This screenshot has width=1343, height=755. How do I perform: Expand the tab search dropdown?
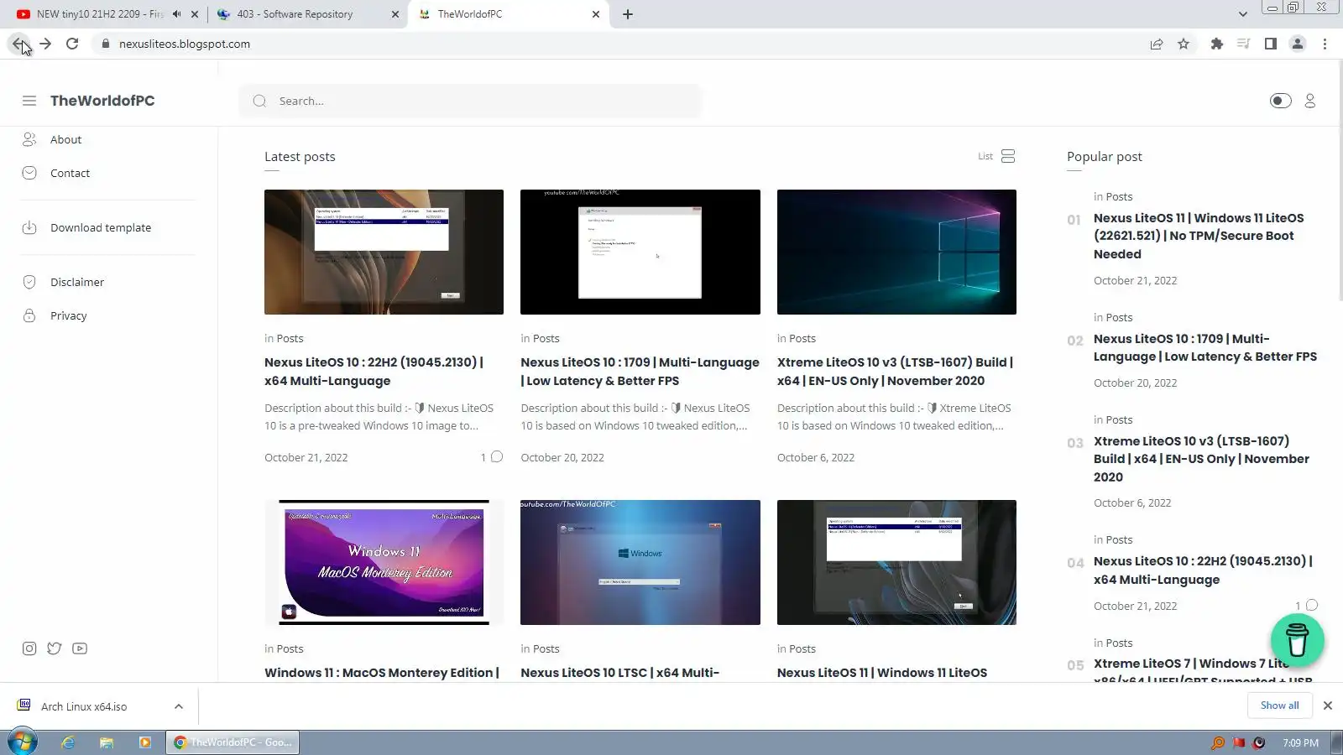point(1242,14)
